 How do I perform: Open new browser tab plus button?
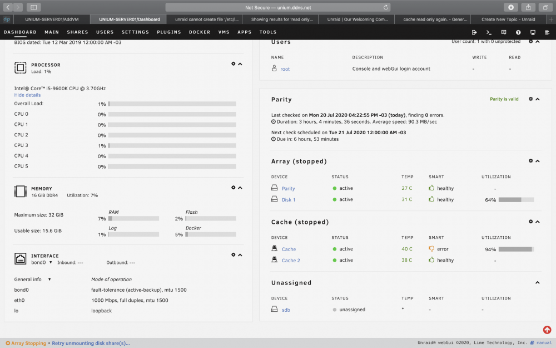[x=551, y=19]
